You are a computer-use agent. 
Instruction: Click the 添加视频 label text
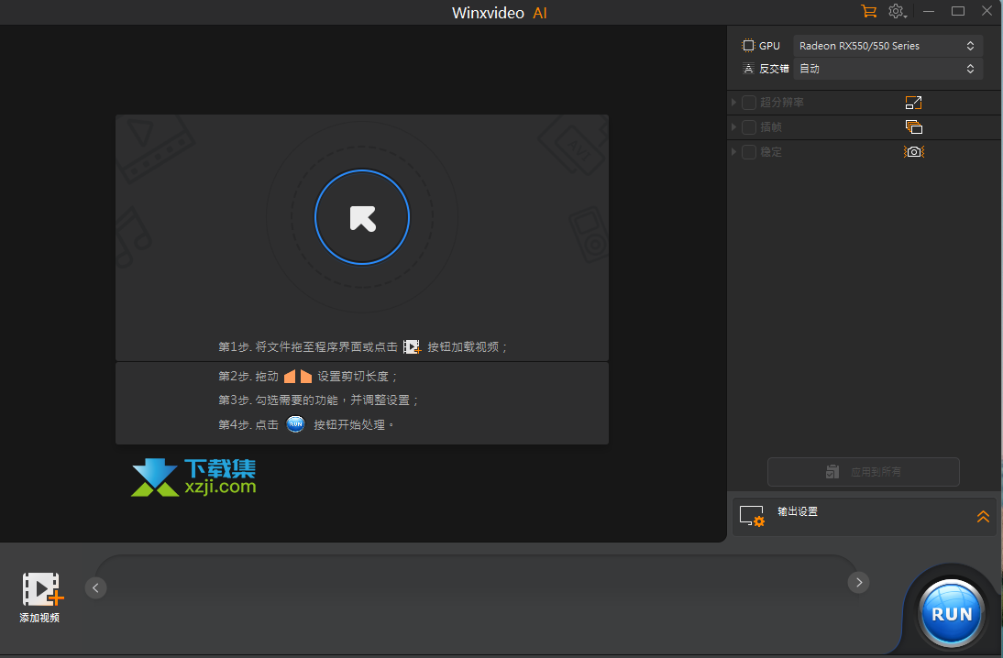coord(39,618)
